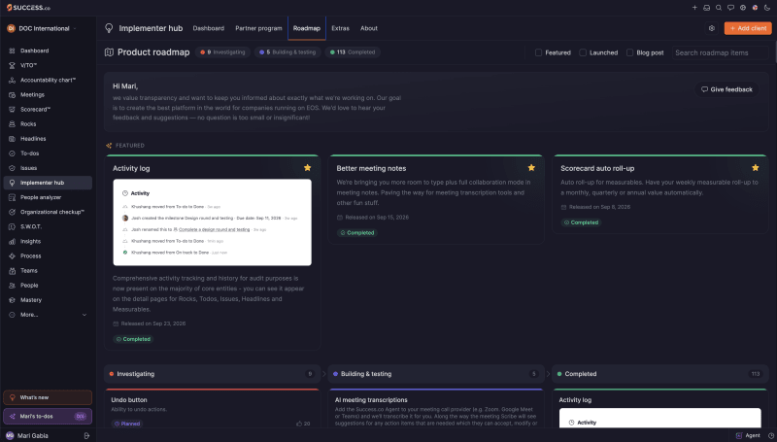The height and width of the screenshot is (442, 777).
Task: Open the featured Activity log screenshot thumbnail
Action: pyautogui.click(x=212, y=222)
